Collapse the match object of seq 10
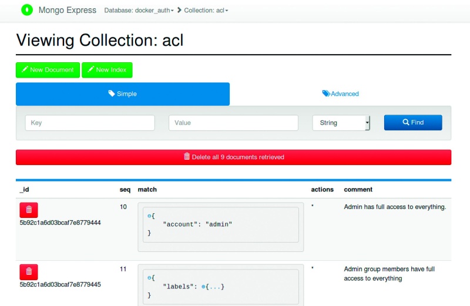Viewport: 470px width, 306px height. pyautogui.click(x=149, y=216)
